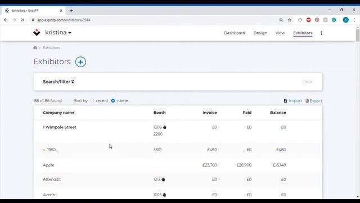The height and width of the screenshot is (203, 360).
Task: Click the Exhibitors breadcrumb link
Action: [51, 48]
